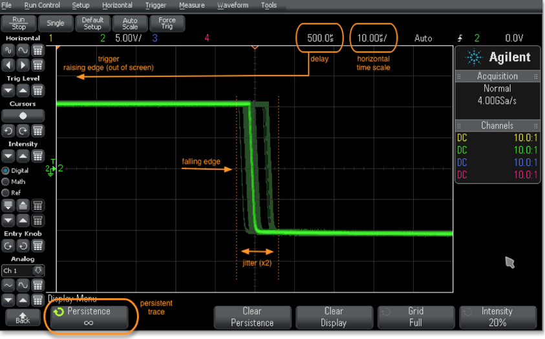Open the 10.00 horizontal time scale field
The image size is (545, 339).
click(x=372, y=38)
